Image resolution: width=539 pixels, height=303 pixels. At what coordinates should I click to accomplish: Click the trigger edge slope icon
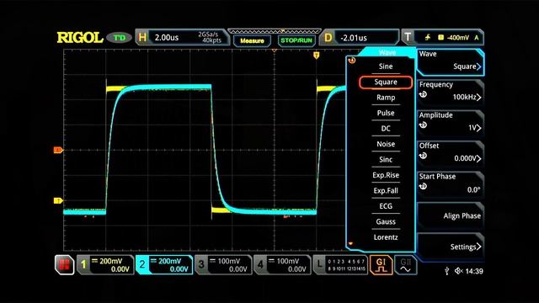(428, 37)
